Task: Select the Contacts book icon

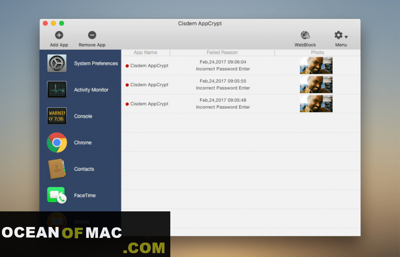Action: click(57, 169)
